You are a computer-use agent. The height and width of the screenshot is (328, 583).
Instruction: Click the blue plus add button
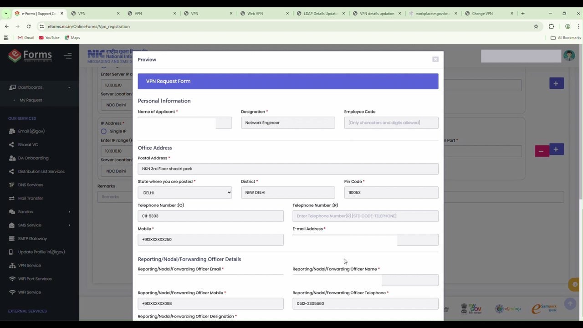click(556, 83)
